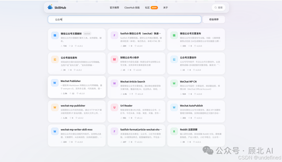The width and height of the screenshot is (282, 162).
Task: Click the W icon of Wechat Publisher
Action: tap(55, 83)
